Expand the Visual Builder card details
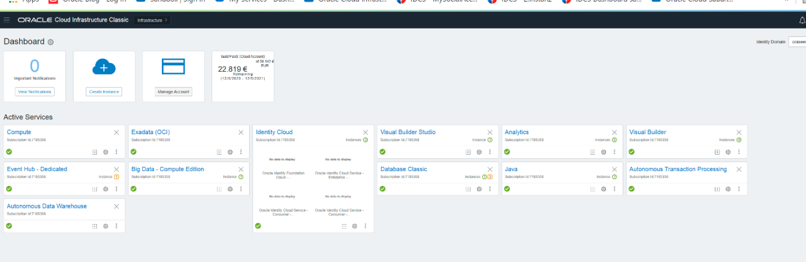The height and width of the screenshot is (262, 806). 717,152
